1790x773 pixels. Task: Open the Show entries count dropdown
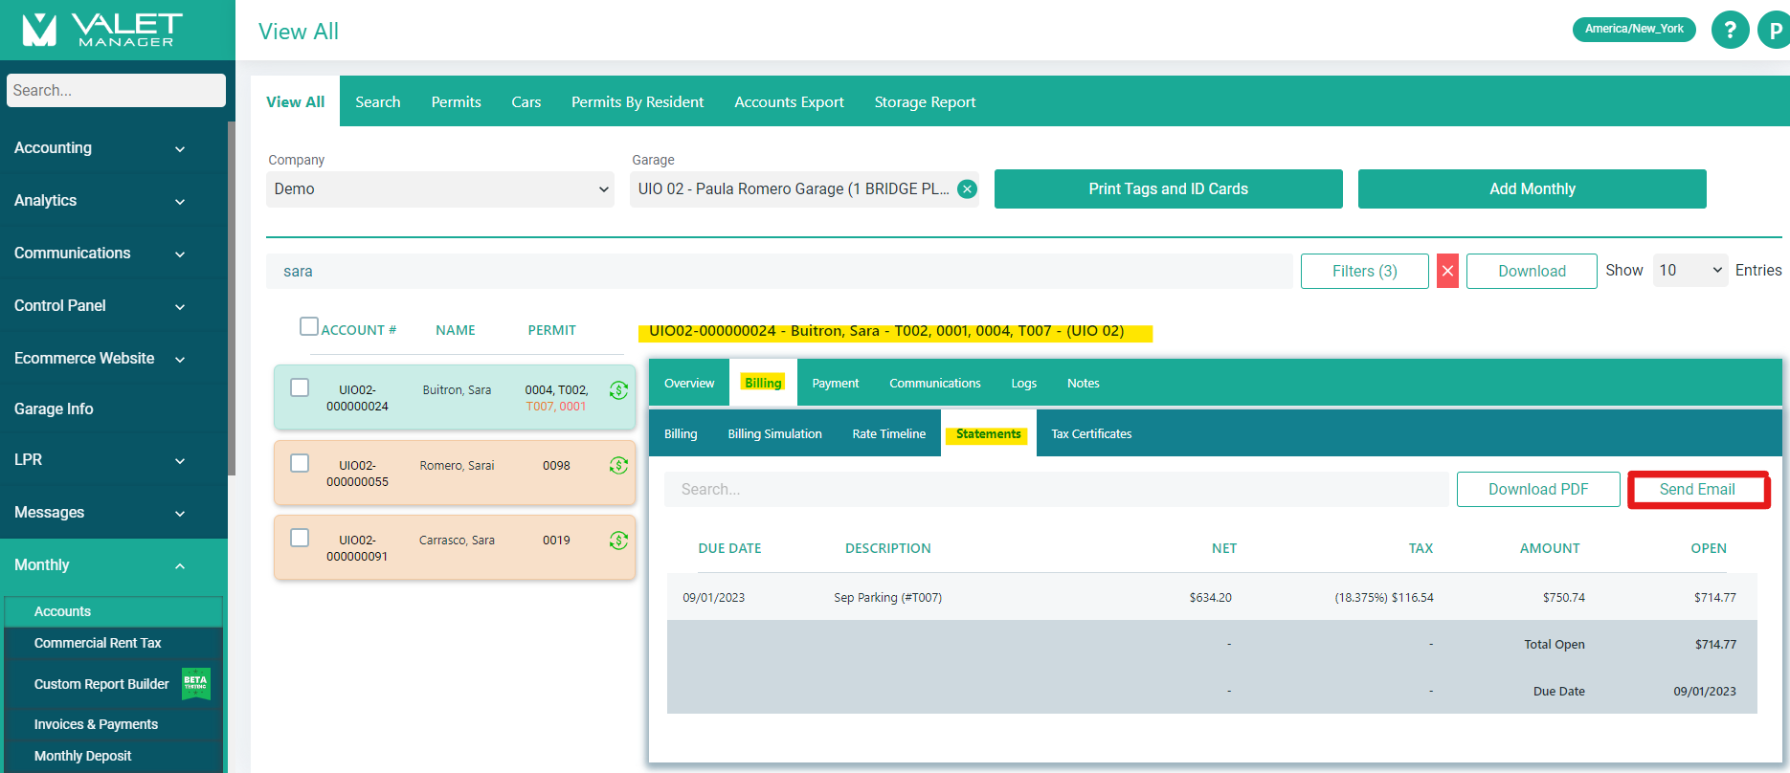[1689, 271]
